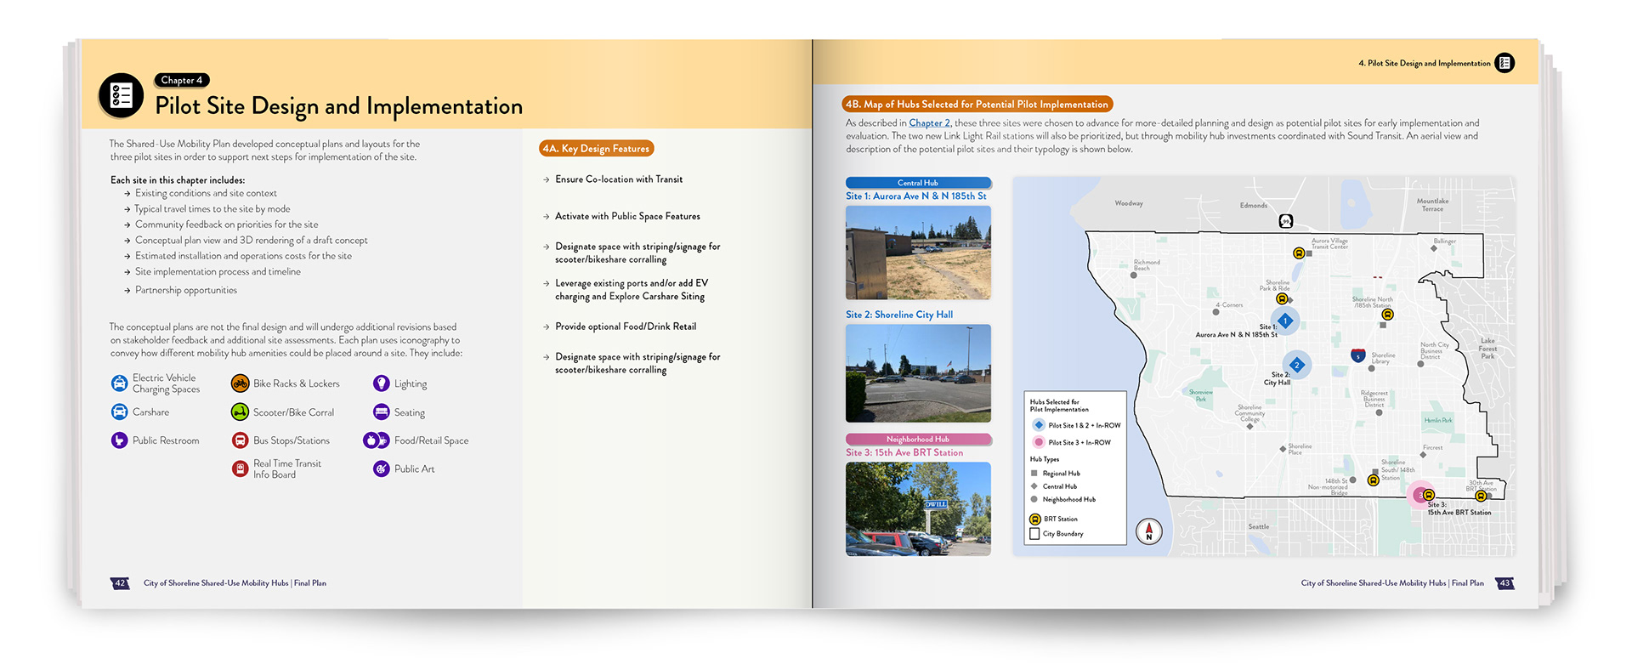Viewport: 1632px width, 670px height.
Task: Click the 'Pilot Site Design and Implementation' main title
Action: [339, 106]
